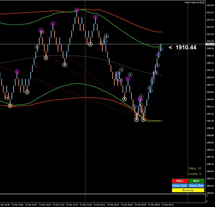Click the 'Wins: 15' text
This screenshot has height=207, width=215.
(195, 169)
